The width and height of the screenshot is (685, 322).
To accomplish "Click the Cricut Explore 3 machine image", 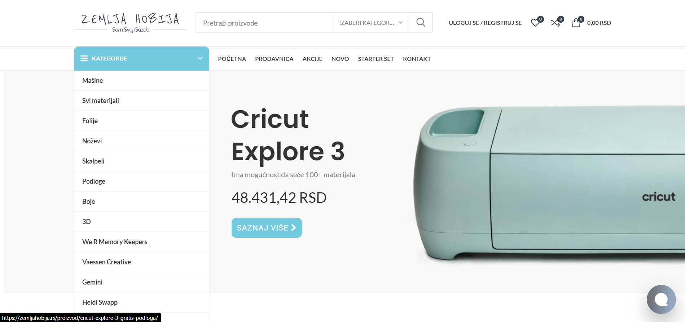I will click(x=548, y=184).
